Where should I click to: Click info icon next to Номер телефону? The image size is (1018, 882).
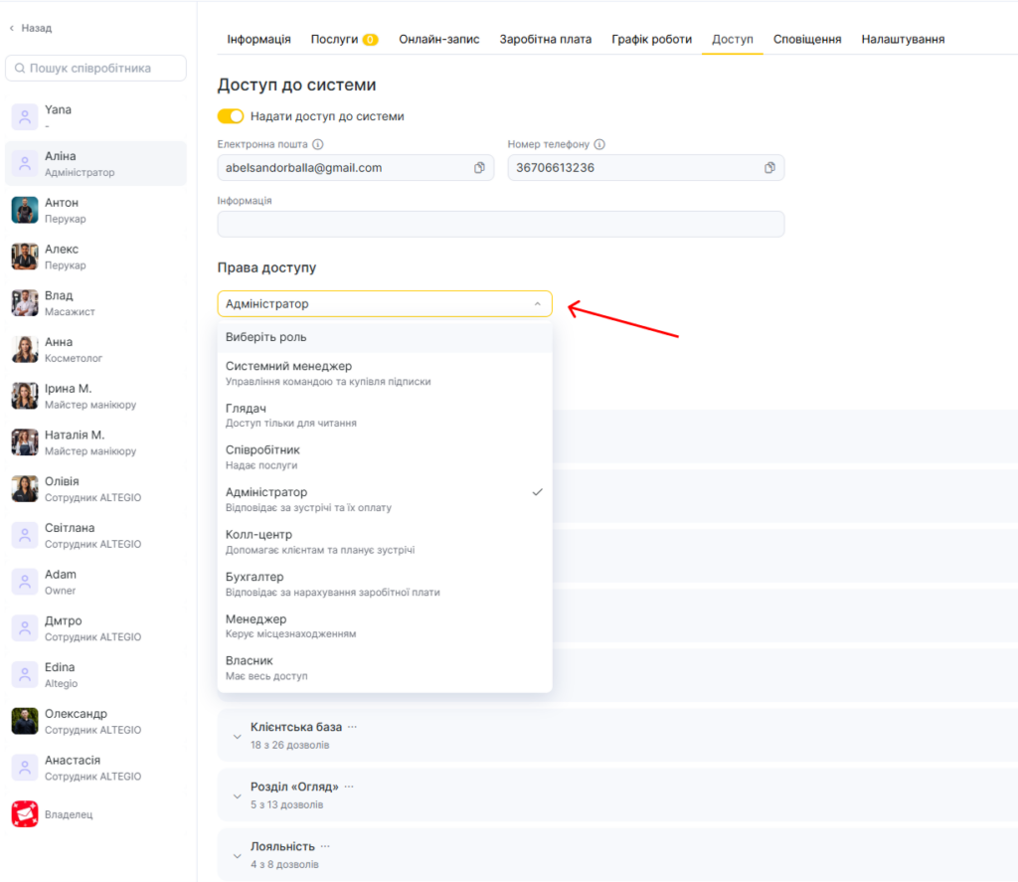(599, 144)
